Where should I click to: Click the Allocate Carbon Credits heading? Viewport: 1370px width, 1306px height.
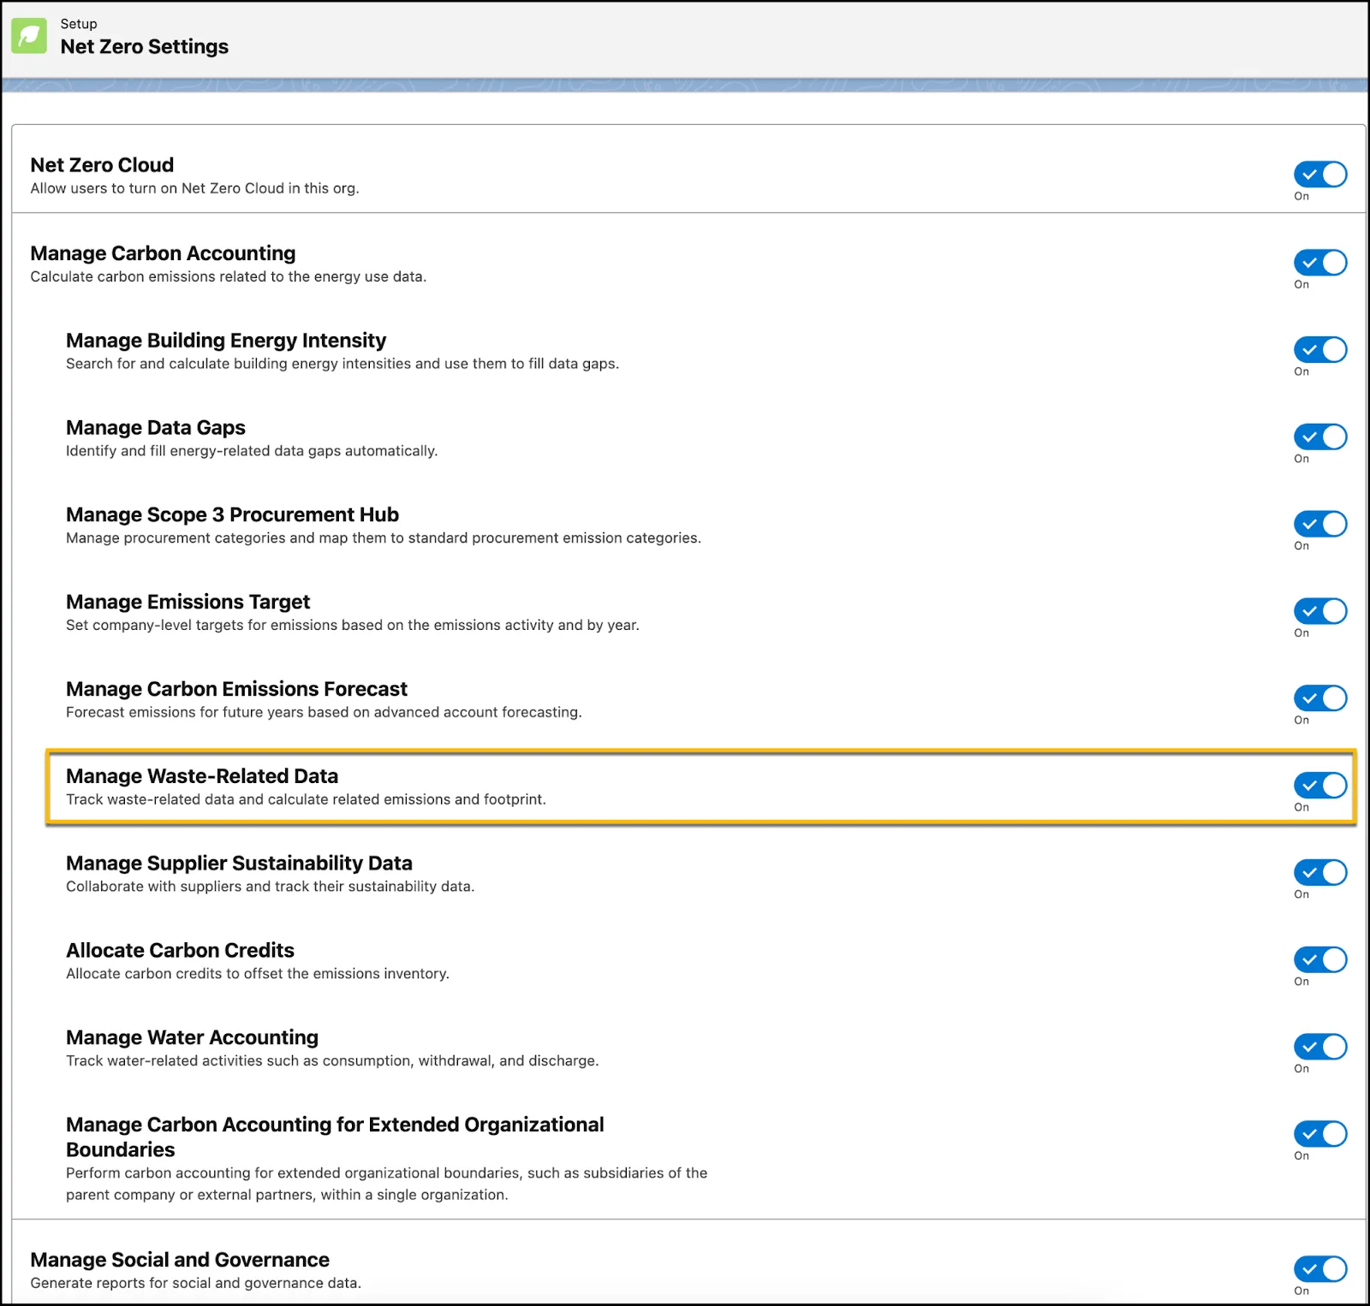click(x=180, y=951)
